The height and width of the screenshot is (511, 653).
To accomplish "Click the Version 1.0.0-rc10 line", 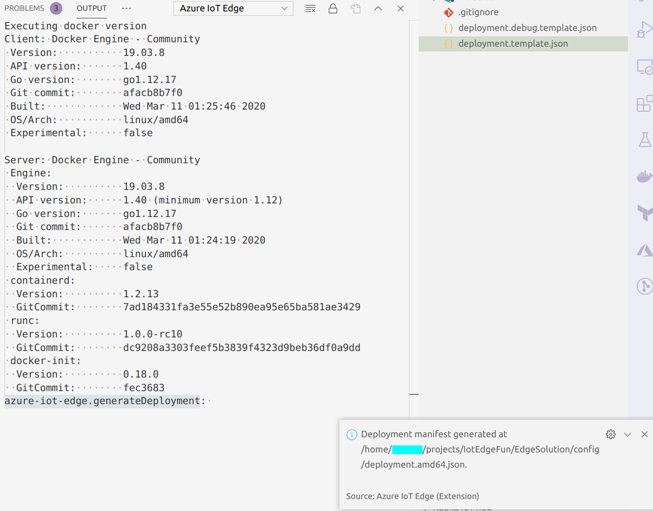I will coord(99,334).
